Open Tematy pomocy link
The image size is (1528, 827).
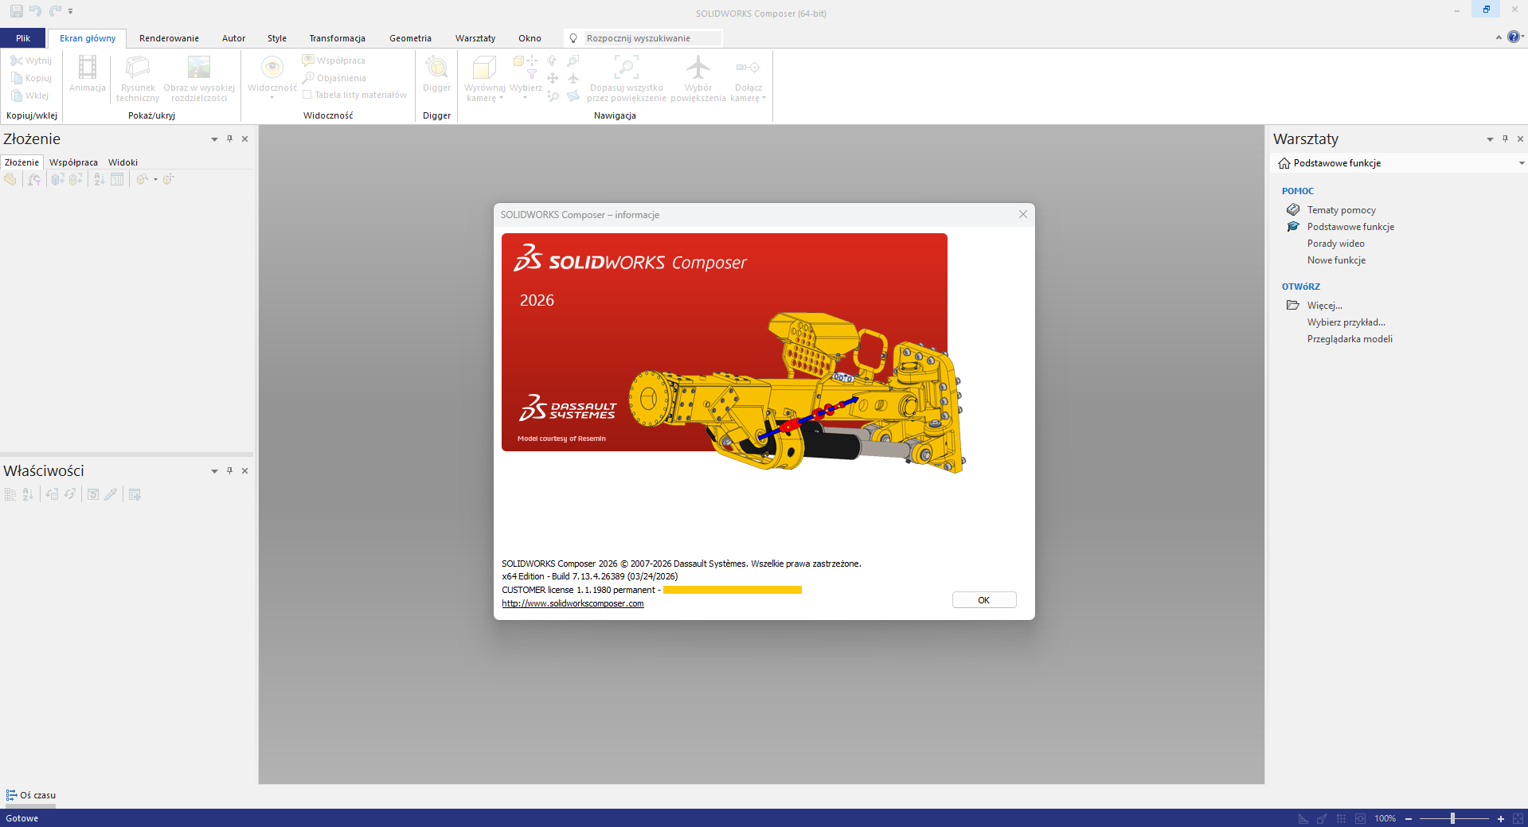(1341, 210)
